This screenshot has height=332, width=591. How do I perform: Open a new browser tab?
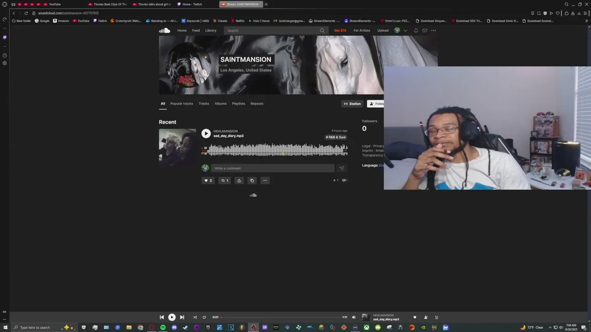pos(266,4)
